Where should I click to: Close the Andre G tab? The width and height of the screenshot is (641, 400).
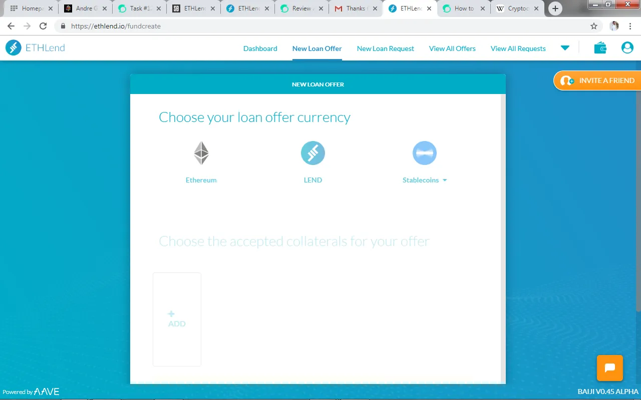tap(104, 8)
